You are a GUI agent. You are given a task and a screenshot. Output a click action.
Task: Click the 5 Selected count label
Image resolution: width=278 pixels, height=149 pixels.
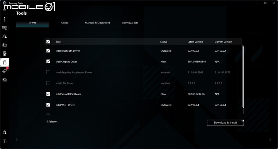point(52,122)
